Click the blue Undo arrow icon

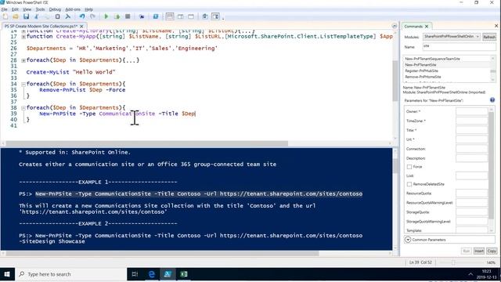point(82,16)
